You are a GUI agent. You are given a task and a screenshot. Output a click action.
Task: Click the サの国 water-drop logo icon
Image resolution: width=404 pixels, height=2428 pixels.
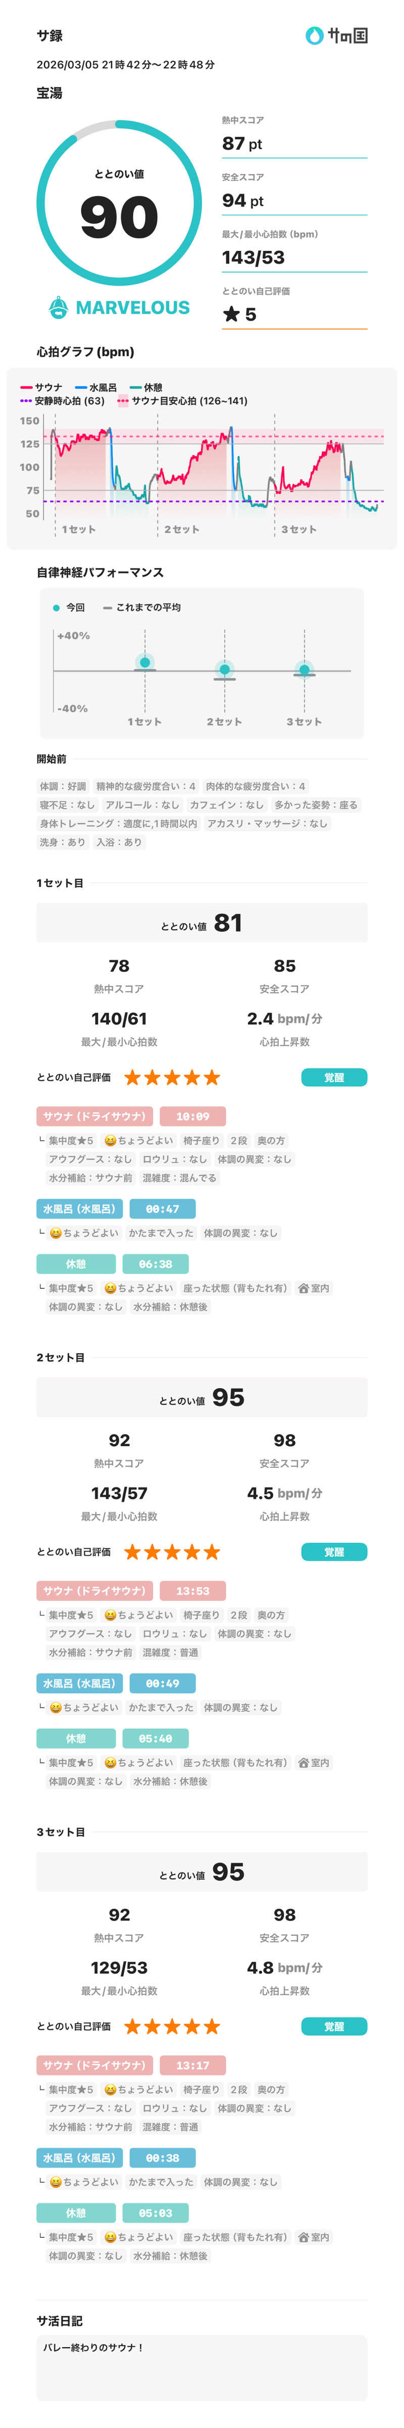tap(315, 36)
